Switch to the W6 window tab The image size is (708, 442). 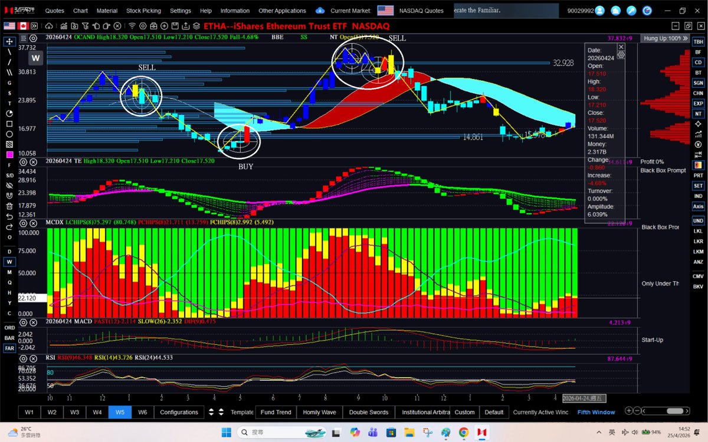click(x=142, y=412)
